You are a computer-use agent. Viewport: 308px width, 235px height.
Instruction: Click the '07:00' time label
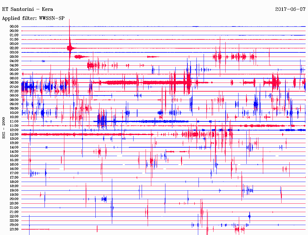point(14,87)
